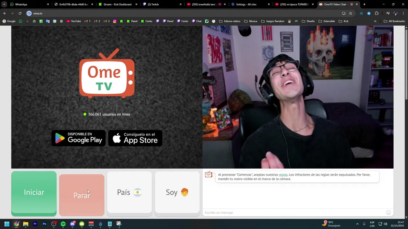Screen dimensions: 408x229
Task: Open the volume control in system tray
Action: pos(385,224)
